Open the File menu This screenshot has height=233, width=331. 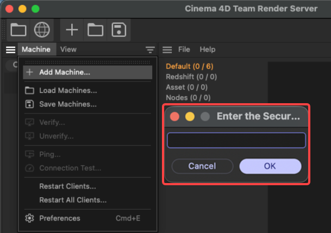[184, 49]
